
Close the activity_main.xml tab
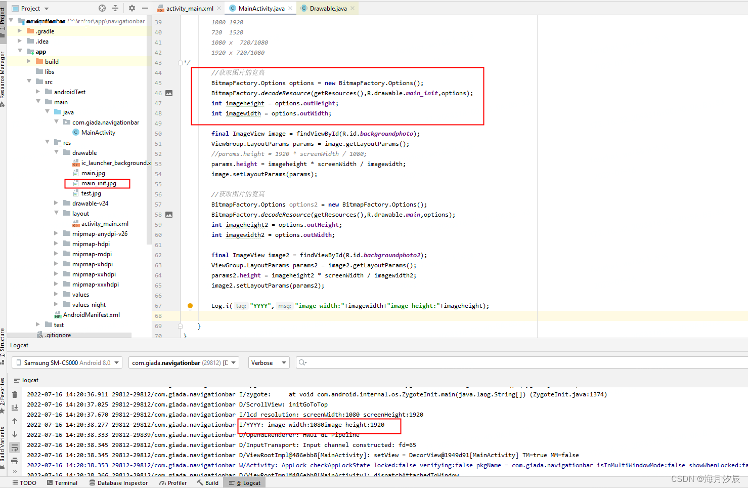tap(219, 8)
